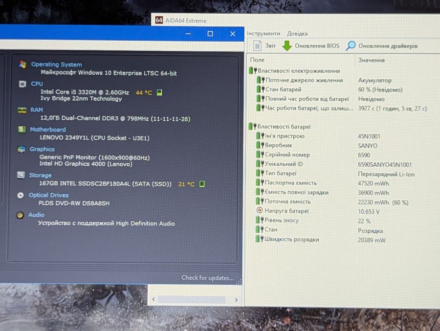Click the CPU chip icon

pyautogui.click(x=22, y=84)
